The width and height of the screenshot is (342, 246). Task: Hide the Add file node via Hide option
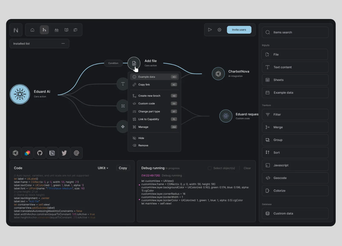pos(141,138)
